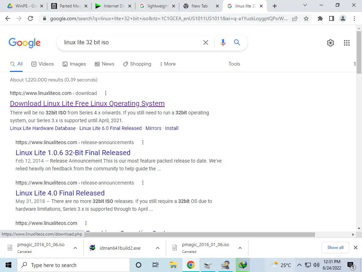Clear the search box with X
The width and height of the screenshot is (362, 272).
[x=205, y=42]
